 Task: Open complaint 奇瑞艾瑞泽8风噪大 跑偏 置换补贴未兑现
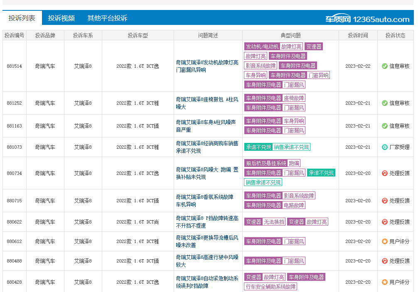pos(207,173)
